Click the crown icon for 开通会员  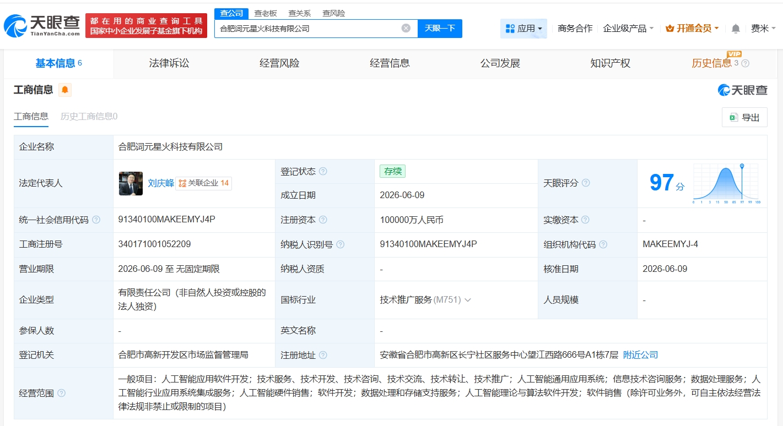670,29
